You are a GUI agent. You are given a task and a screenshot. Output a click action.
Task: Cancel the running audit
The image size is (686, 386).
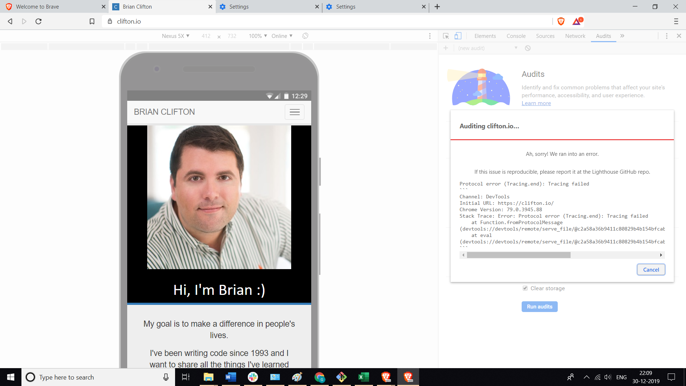pyautogui.click(x=651, y=269)
